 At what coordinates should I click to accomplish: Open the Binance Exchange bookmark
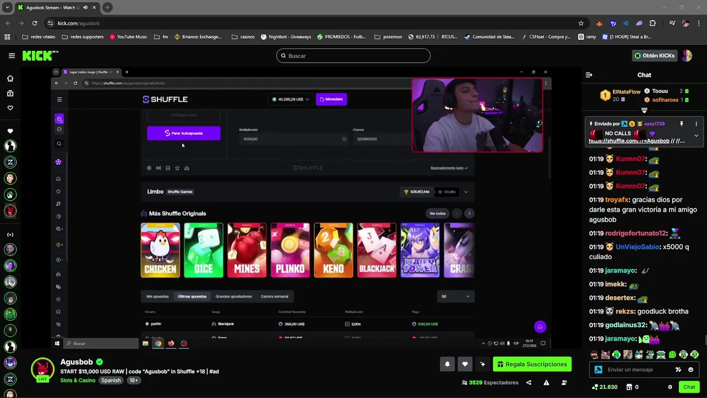click(198, 37)
